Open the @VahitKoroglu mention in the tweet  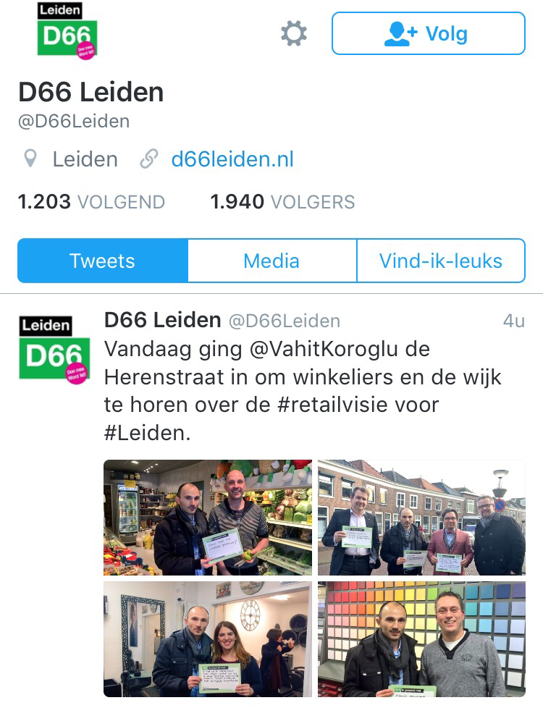[x=324, y=349]
